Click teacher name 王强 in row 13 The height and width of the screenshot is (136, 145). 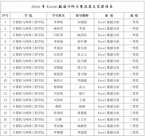[82, 100]
